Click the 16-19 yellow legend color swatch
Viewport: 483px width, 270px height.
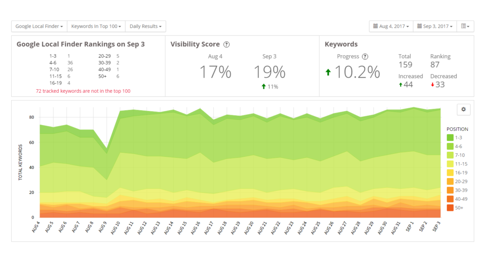(450, 173)
